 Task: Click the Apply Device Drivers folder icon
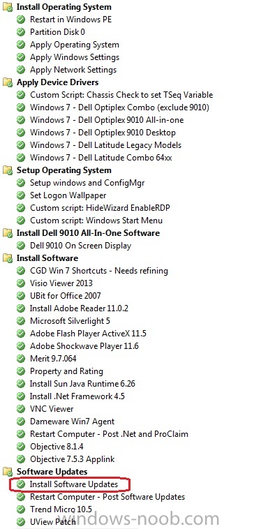(x=8, y=82)
